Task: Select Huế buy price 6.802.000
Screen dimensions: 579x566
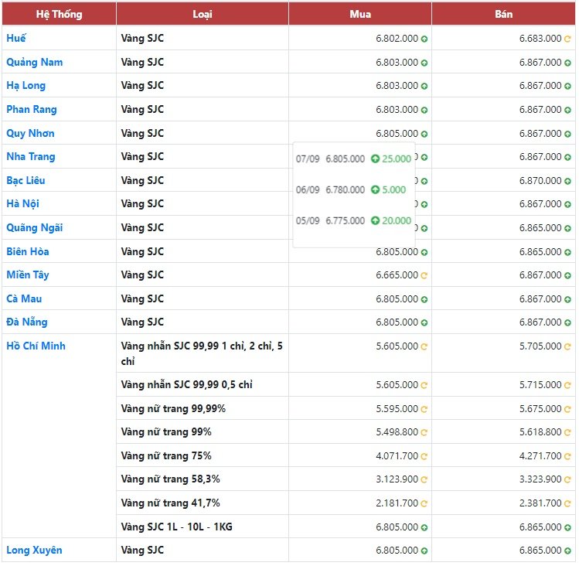Action: tap(397, 39)
